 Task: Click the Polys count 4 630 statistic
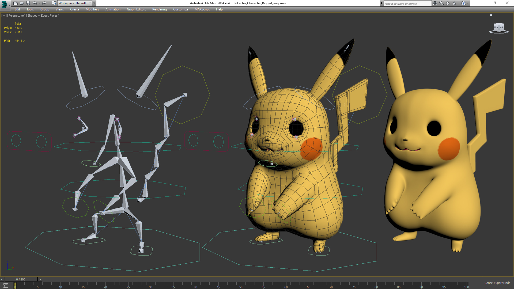18,28
